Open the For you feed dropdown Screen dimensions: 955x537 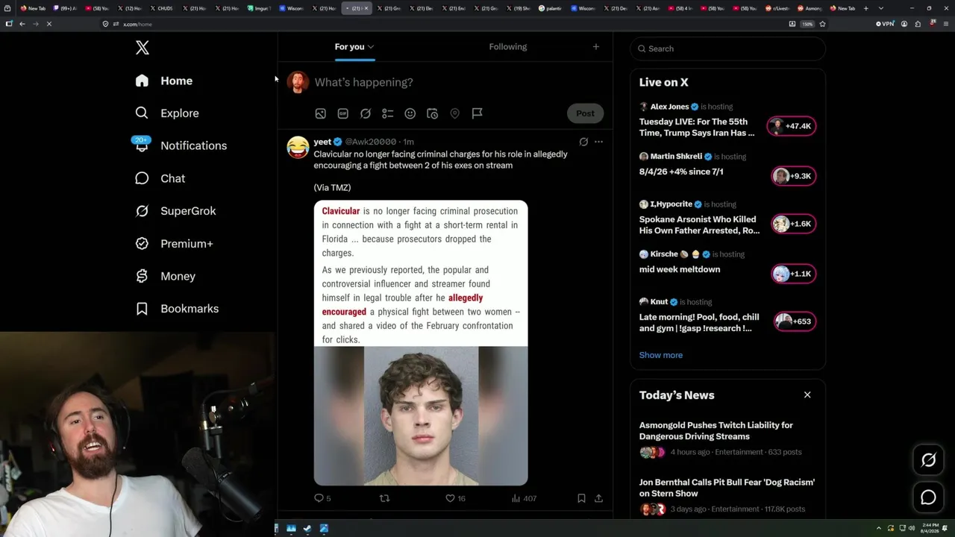[354, 47]
